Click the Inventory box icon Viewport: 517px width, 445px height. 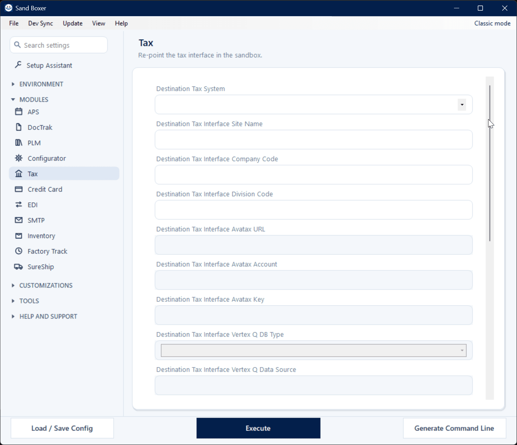(x=19, y=235)
